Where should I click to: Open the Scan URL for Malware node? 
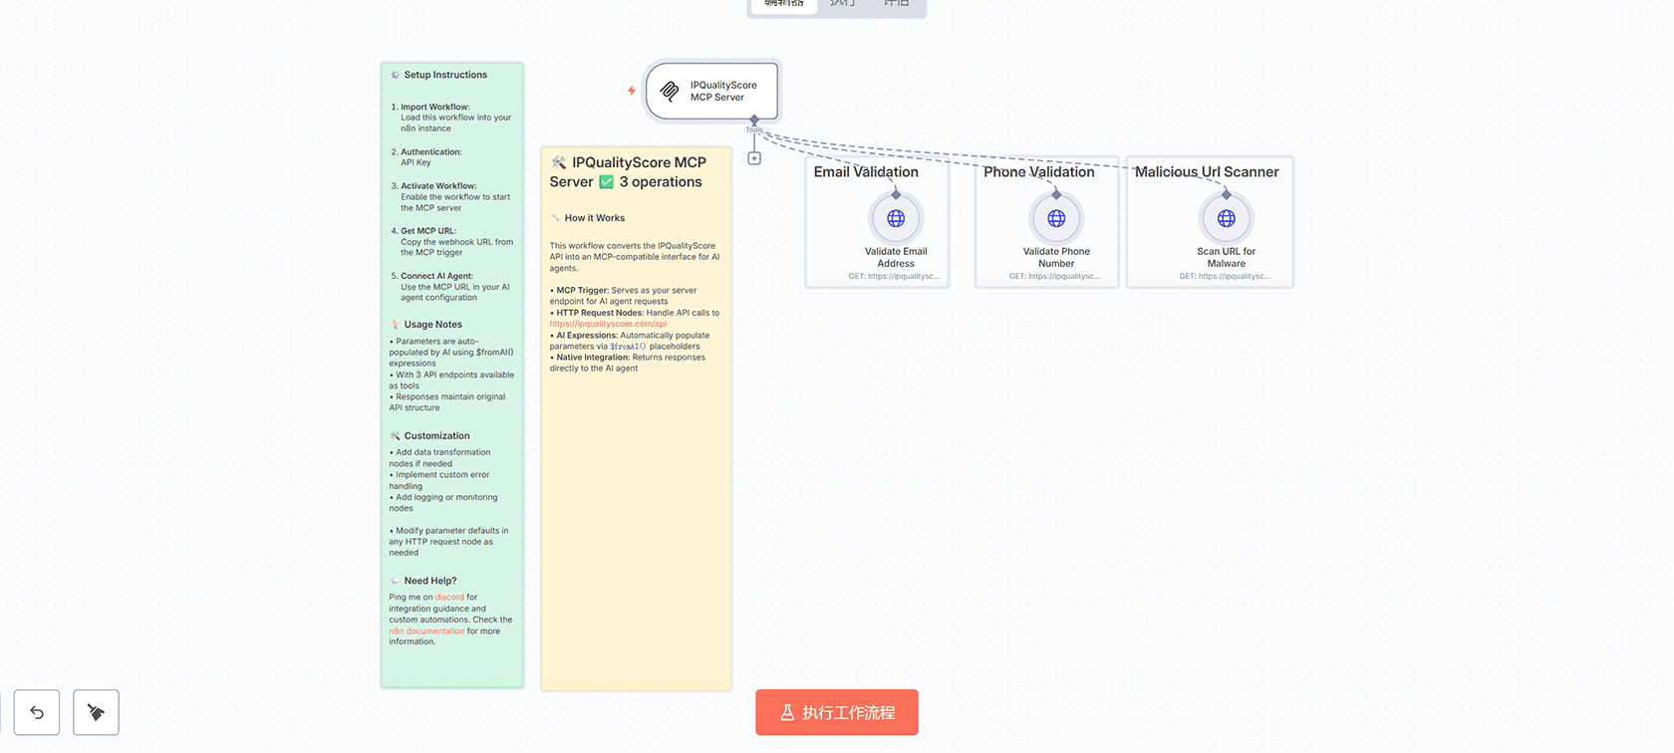(x=1226, y=218)
